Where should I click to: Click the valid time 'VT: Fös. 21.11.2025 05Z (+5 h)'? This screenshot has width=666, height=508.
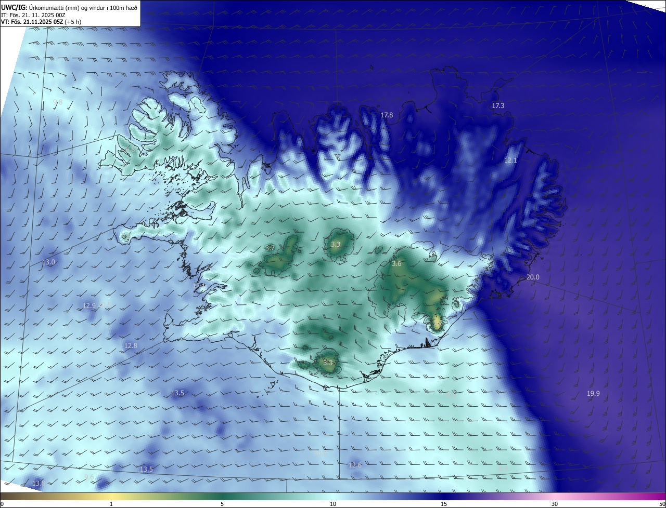point(41,22)
